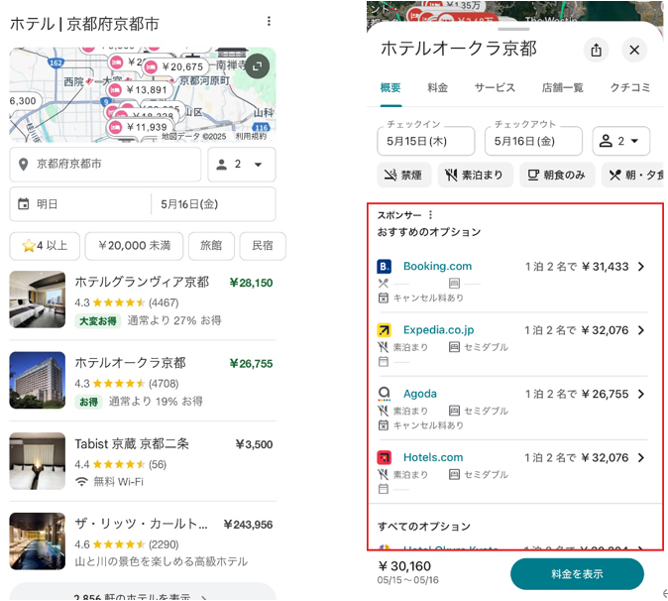The width and height of the screenshot is (668, 601).
Task: Click the Expedia.co.jp logo icon
Action: click(385, 330)
